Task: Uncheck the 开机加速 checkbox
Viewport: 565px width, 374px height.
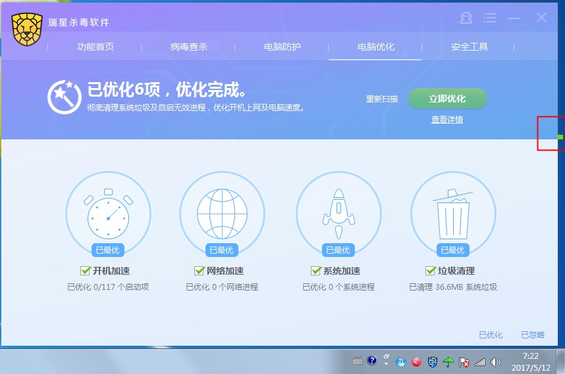Action: pyautogui.click(x=85, y=271)
